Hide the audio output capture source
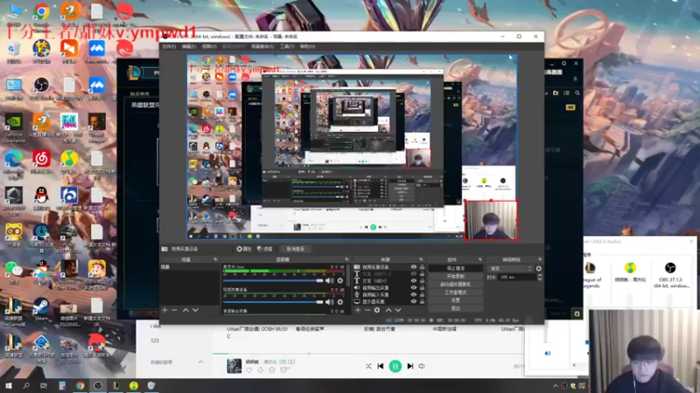Screen dimensions: 700x393 (x=413, y=288)
